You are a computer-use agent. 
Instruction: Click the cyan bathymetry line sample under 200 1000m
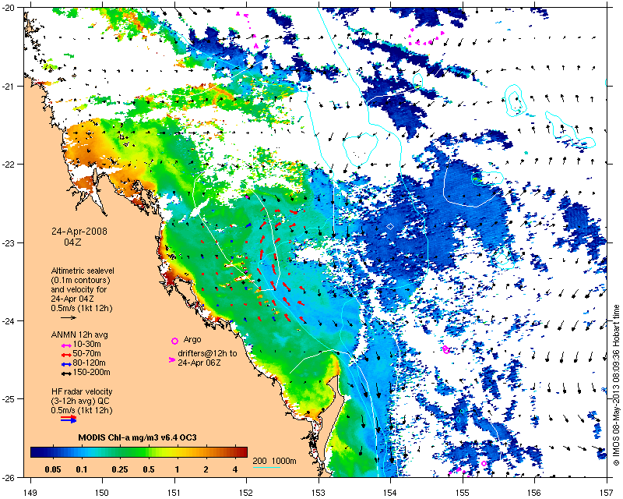point(266,467)
